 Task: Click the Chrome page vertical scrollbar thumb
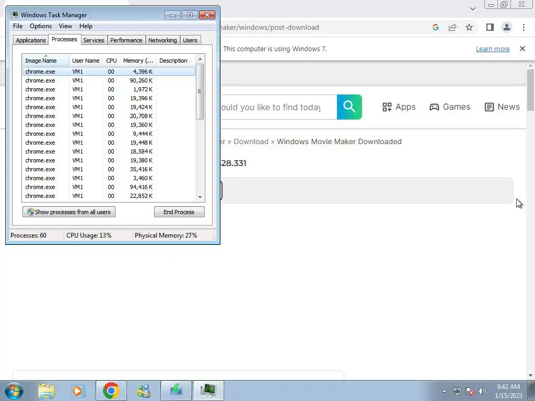pos(530,90)
